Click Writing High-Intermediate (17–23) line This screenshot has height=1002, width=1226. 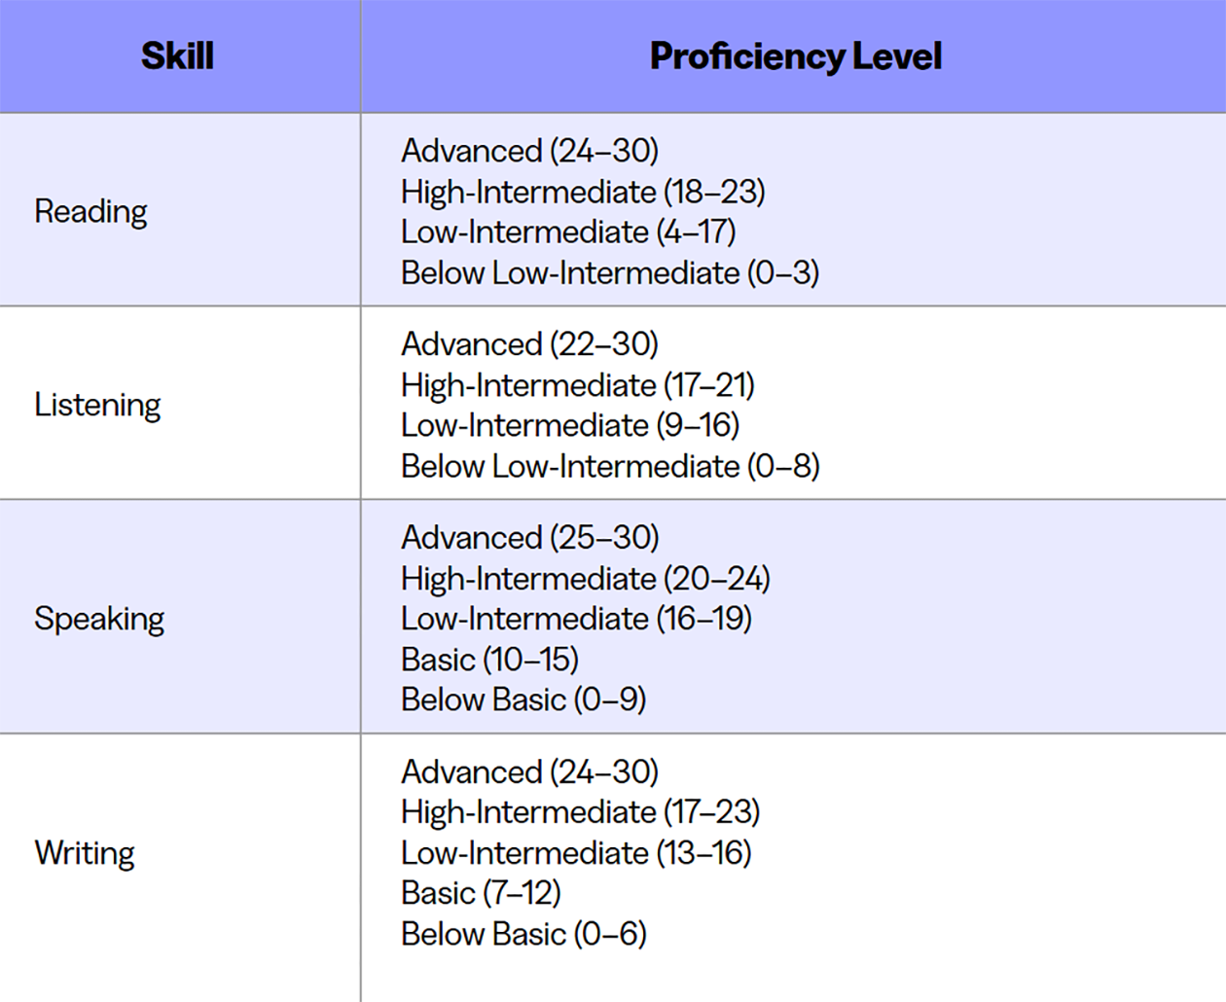coord(581,812)
